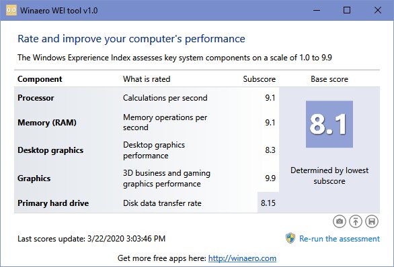Maximize the Winaero WEI tool window
Viewport: 394px width, 267px height.
(x=347, y=10)
